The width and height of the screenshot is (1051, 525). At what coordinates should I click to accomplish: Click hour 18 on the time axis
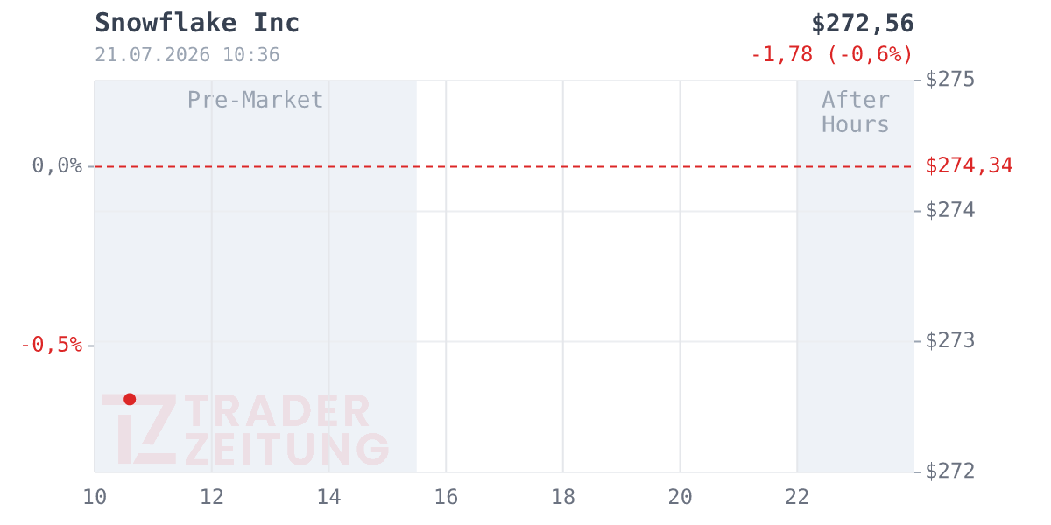(x=563, y=498)
